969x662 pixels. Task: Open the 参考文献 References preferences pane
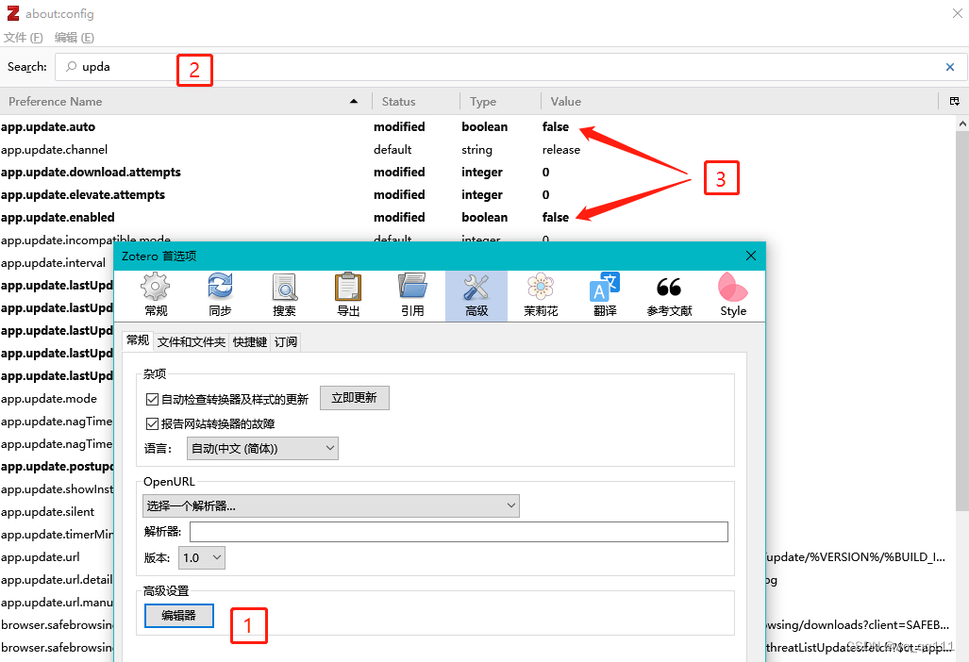(669, 295)
